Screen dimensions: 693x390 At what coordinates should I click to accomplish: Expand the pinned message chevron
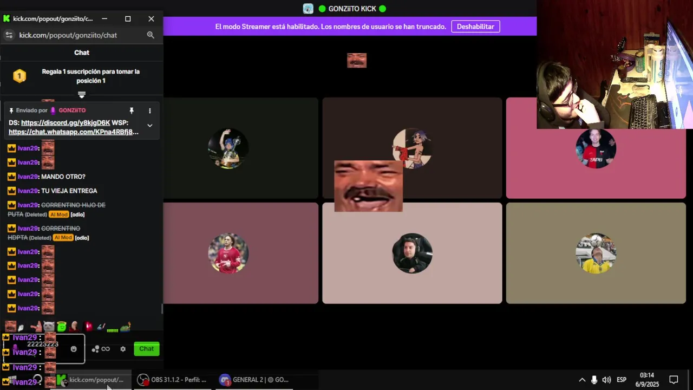pos(150,126)
